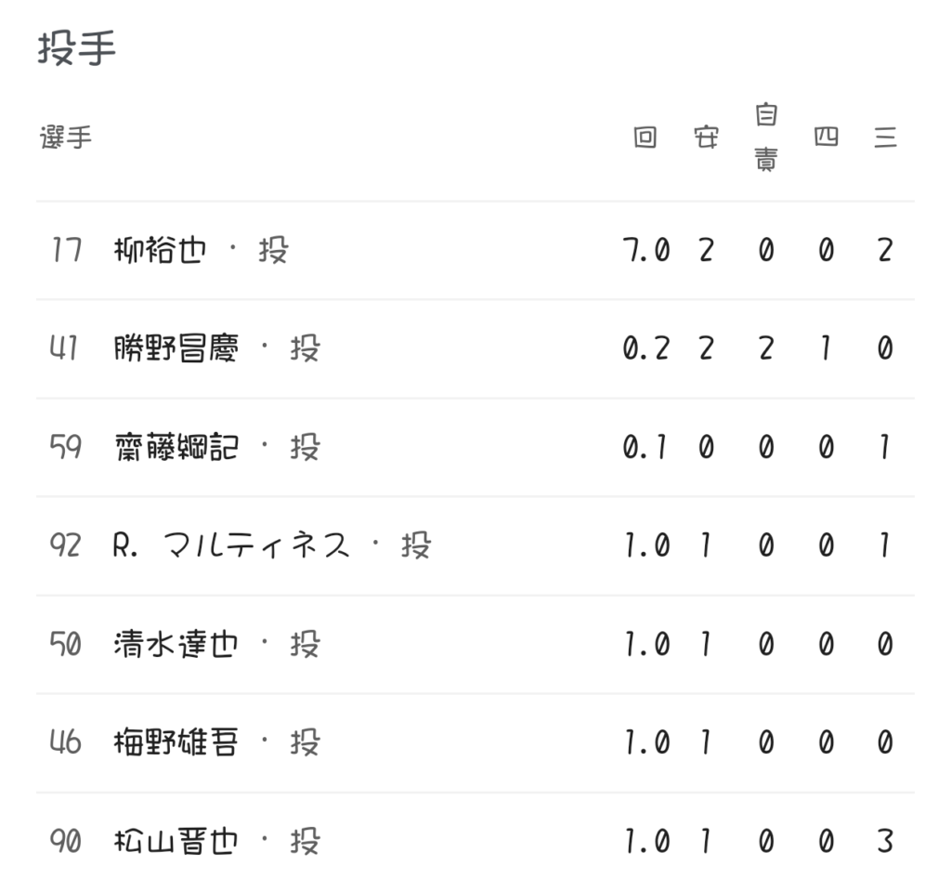Click 柳裕也's 7.0 innings value
Viewport: 951px width, 879px height.
[645, 251]
